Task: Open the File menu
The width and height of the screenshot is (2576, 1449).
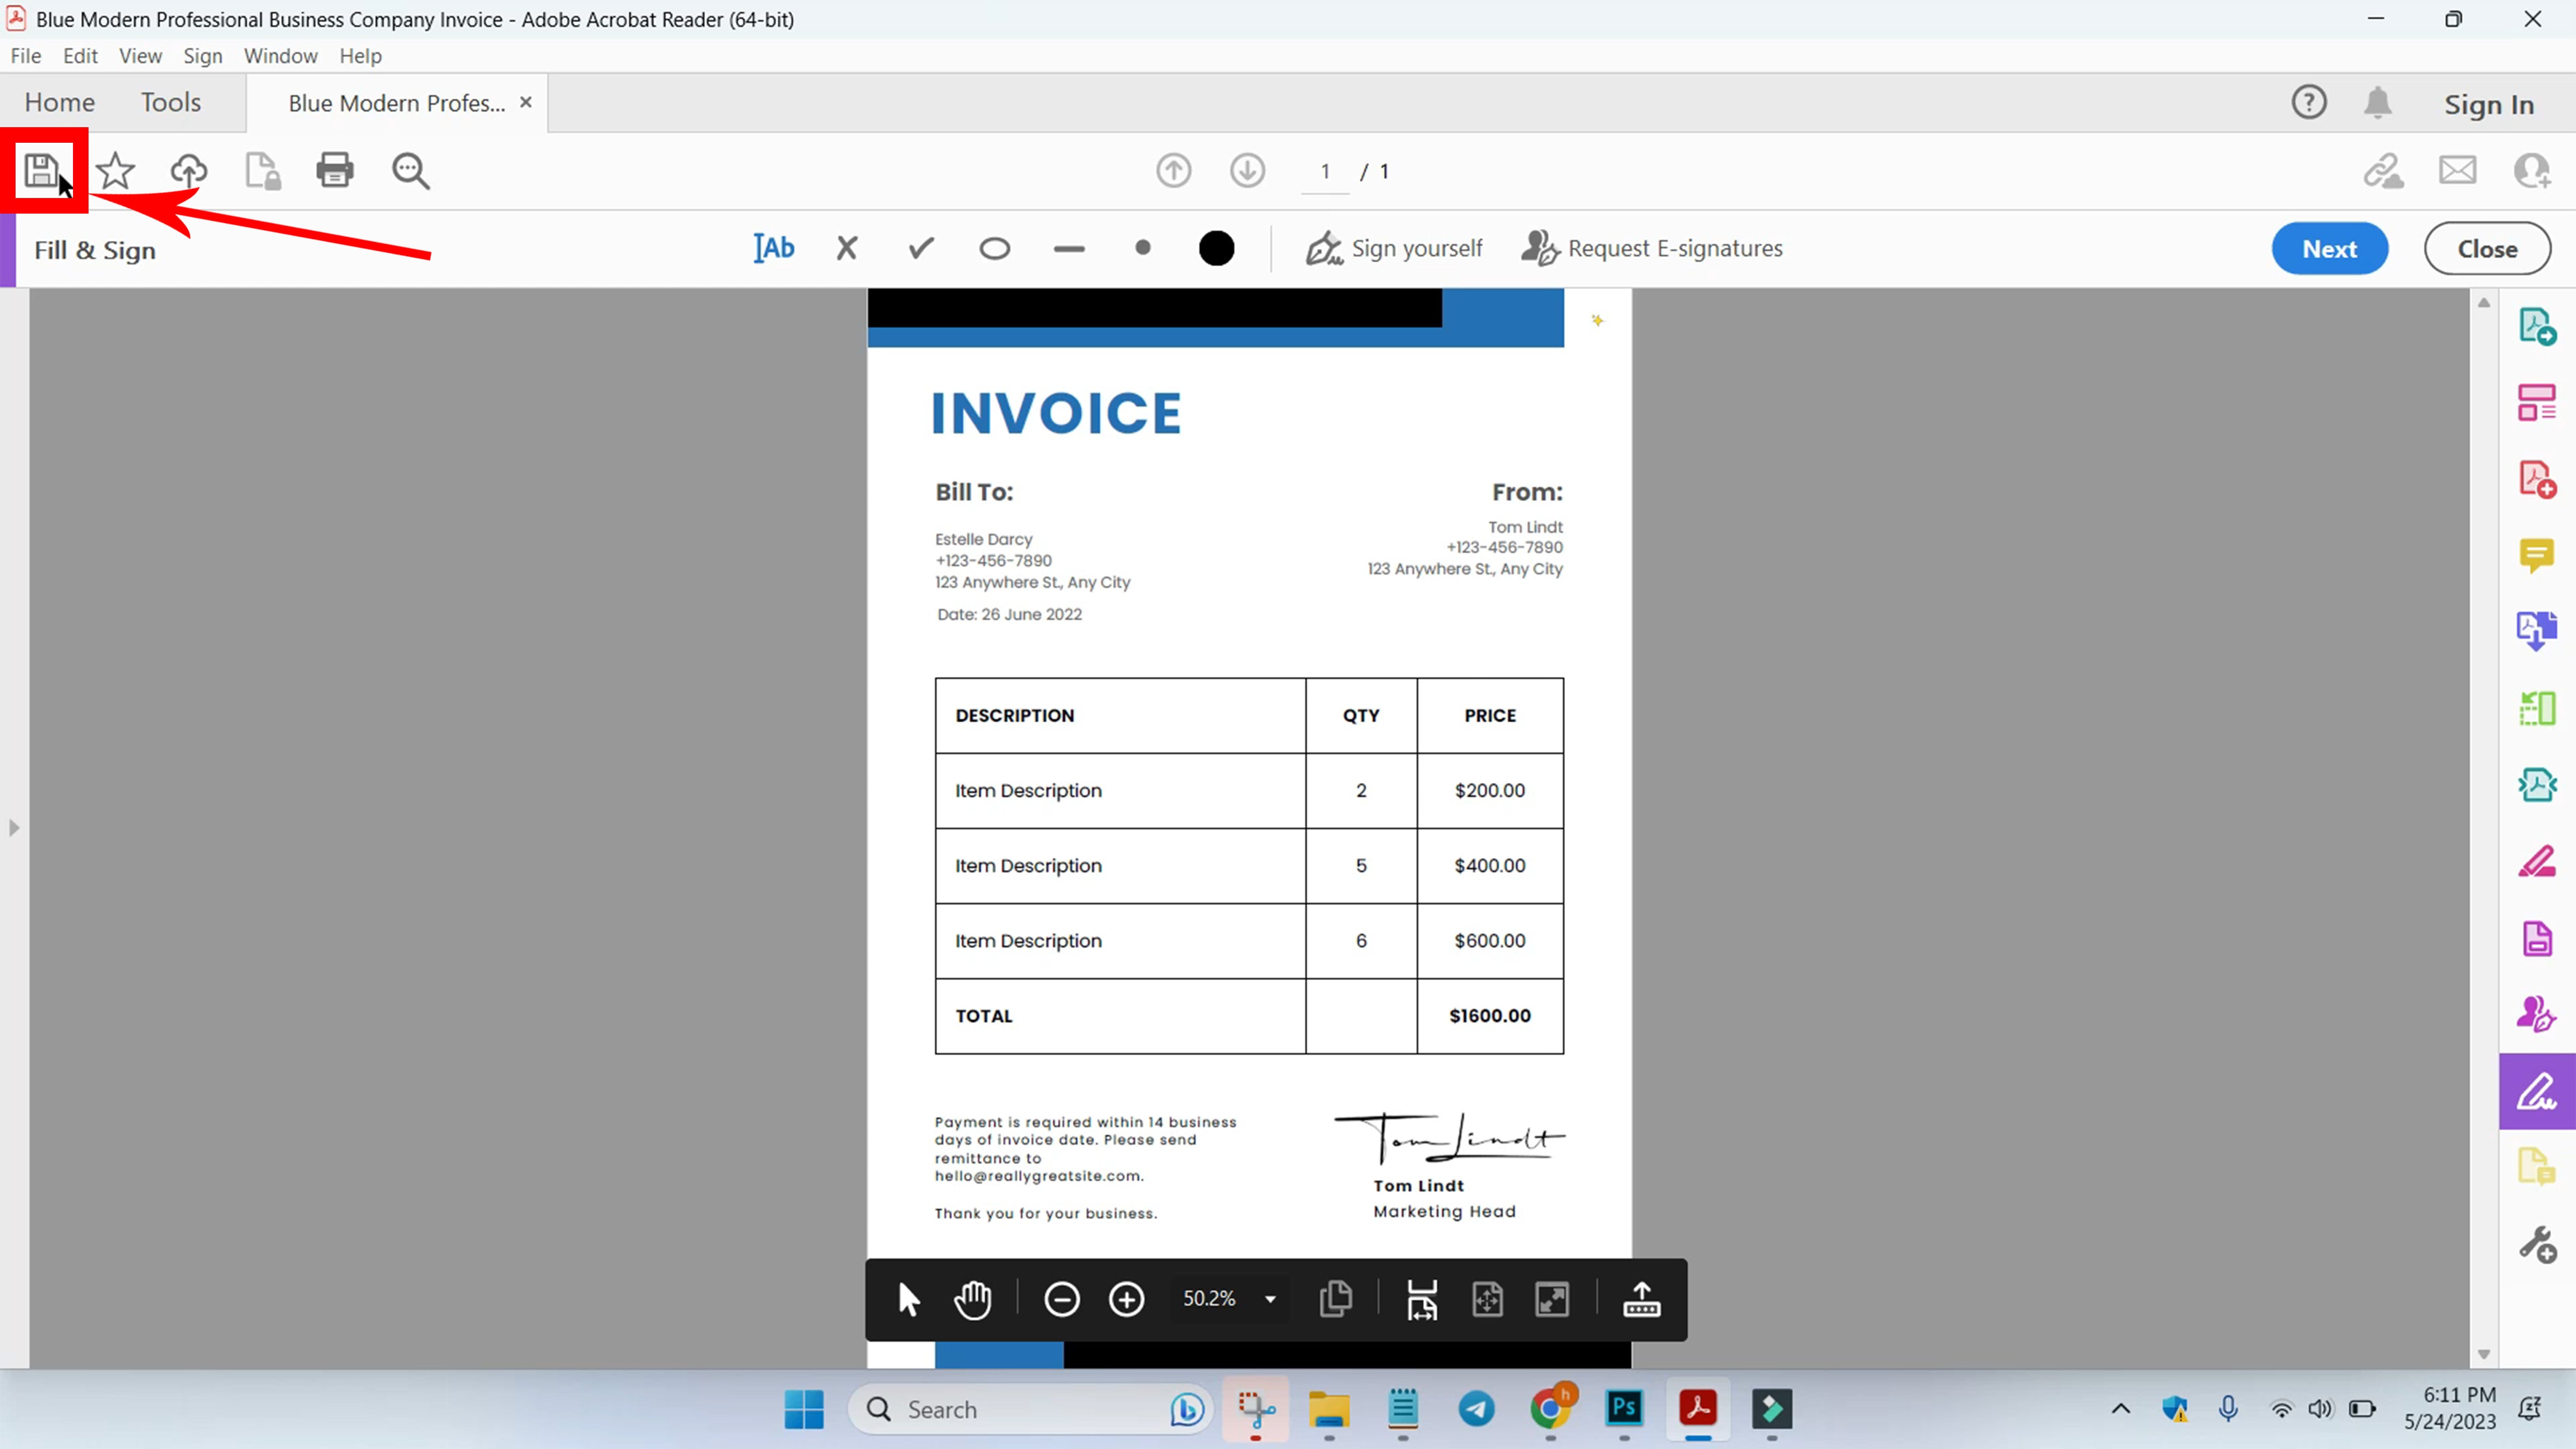Action: (26, 56)
